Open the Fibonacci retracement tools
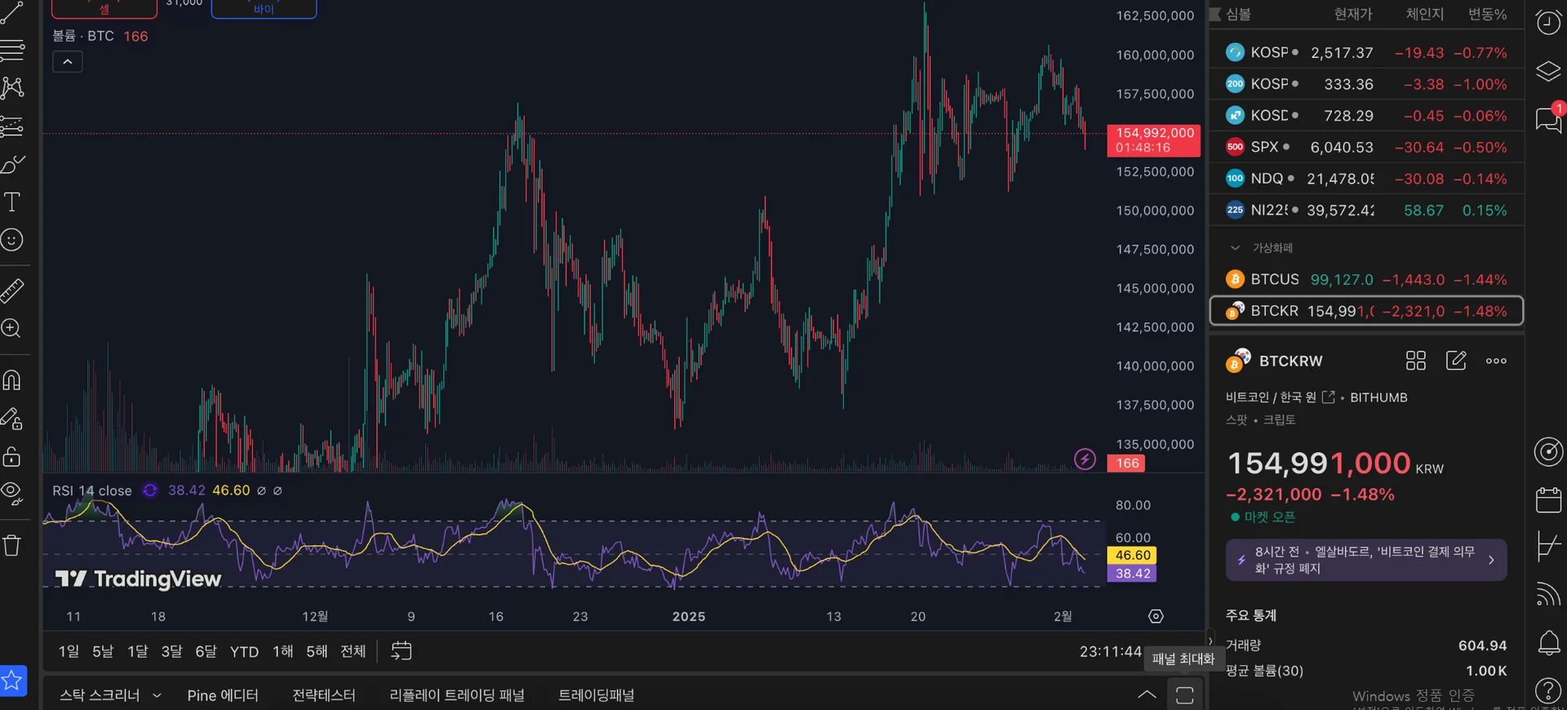Screen dimensions: 1567x710 pyautogui.click(x=11, y=51)
